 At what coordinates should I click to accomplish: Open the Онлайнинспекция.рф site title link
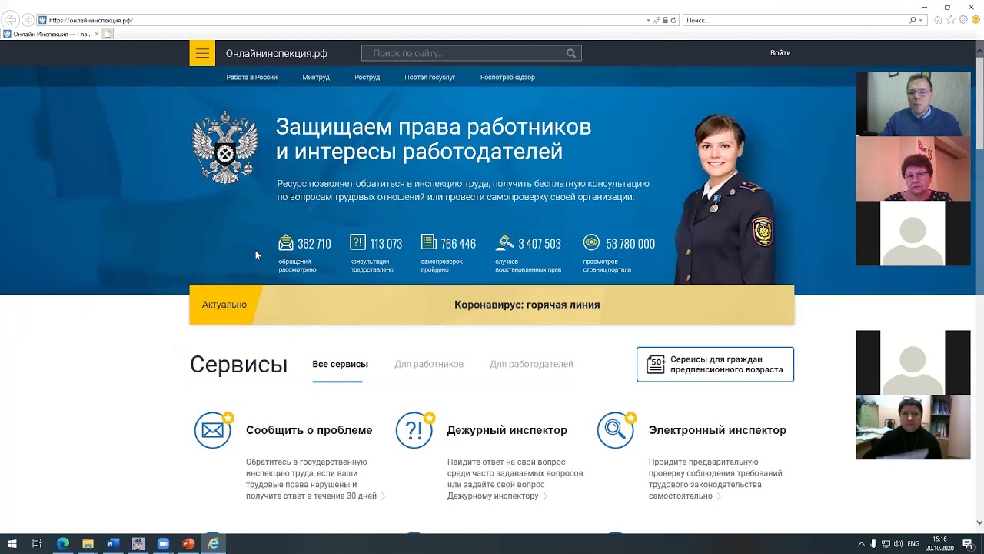[277, 53]
